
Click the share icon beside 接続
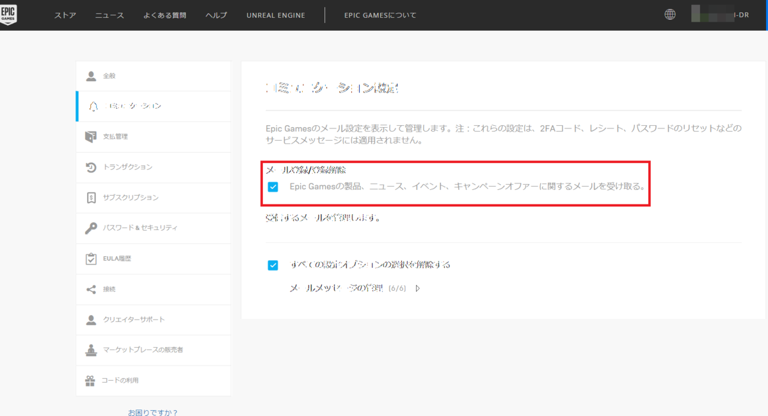click(x=91, y=289)
